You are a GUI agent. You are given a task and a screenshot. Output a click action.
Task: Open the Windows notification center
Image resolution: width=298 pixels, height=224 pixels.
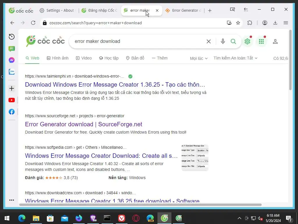click(x=289, y=218)
